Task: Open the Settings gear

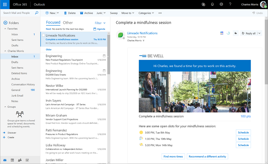Action: click(x=221, y=5)
